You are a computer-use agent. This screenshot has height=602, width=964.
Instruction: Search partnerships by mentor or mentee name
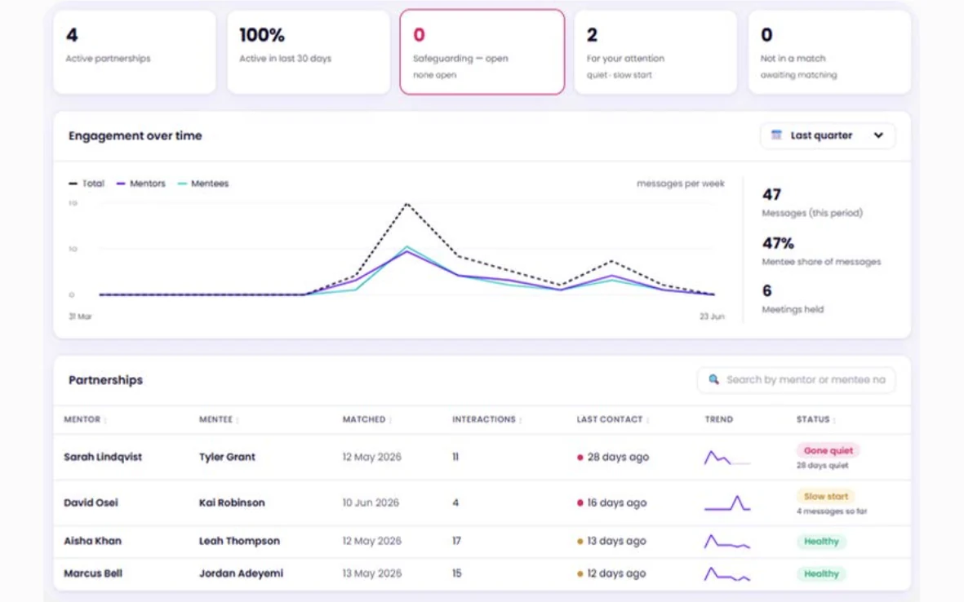click(796, 379)
